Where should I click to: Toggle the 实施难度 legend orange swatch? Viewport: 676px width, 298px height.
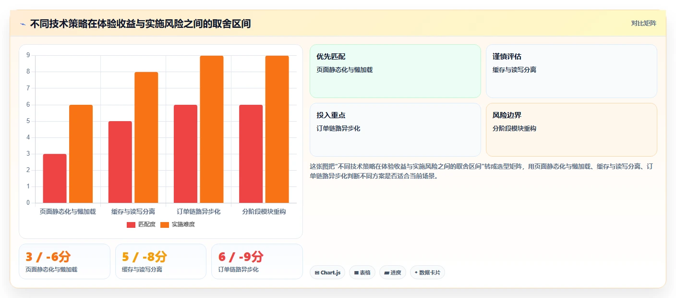(165, 224)
